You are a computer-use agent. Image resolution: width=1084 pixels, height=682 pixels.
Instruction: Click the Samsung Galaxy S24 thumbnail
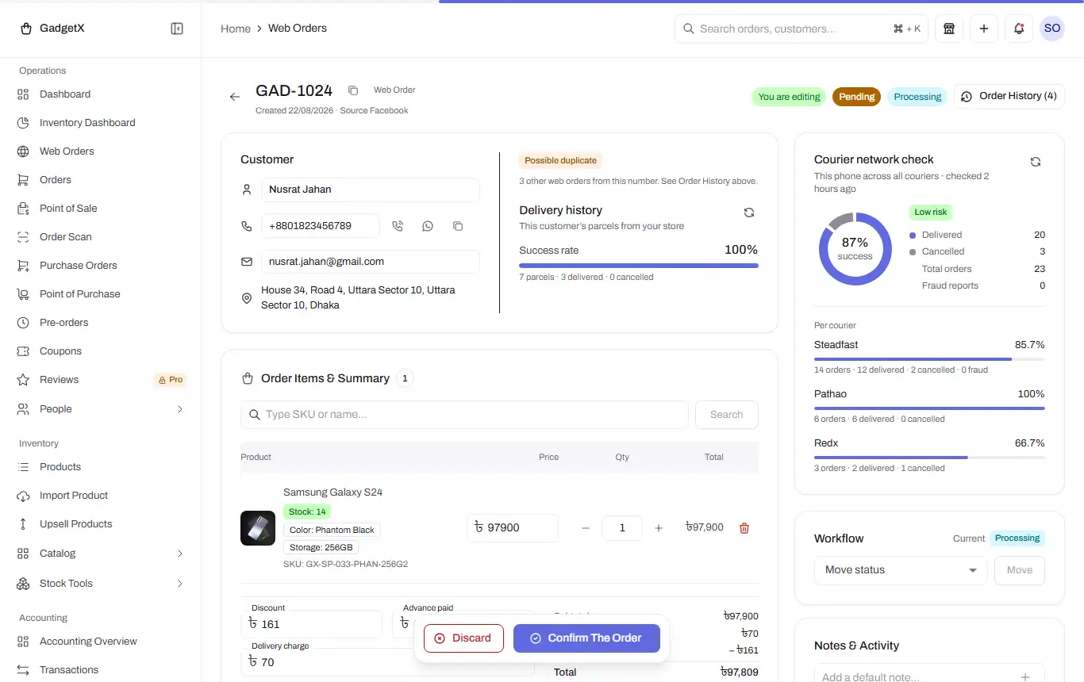click(x=258, y=528)
